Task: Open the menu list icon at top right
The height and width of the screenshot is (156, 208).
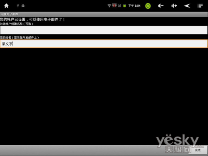Action: click(x=200, y=6)
